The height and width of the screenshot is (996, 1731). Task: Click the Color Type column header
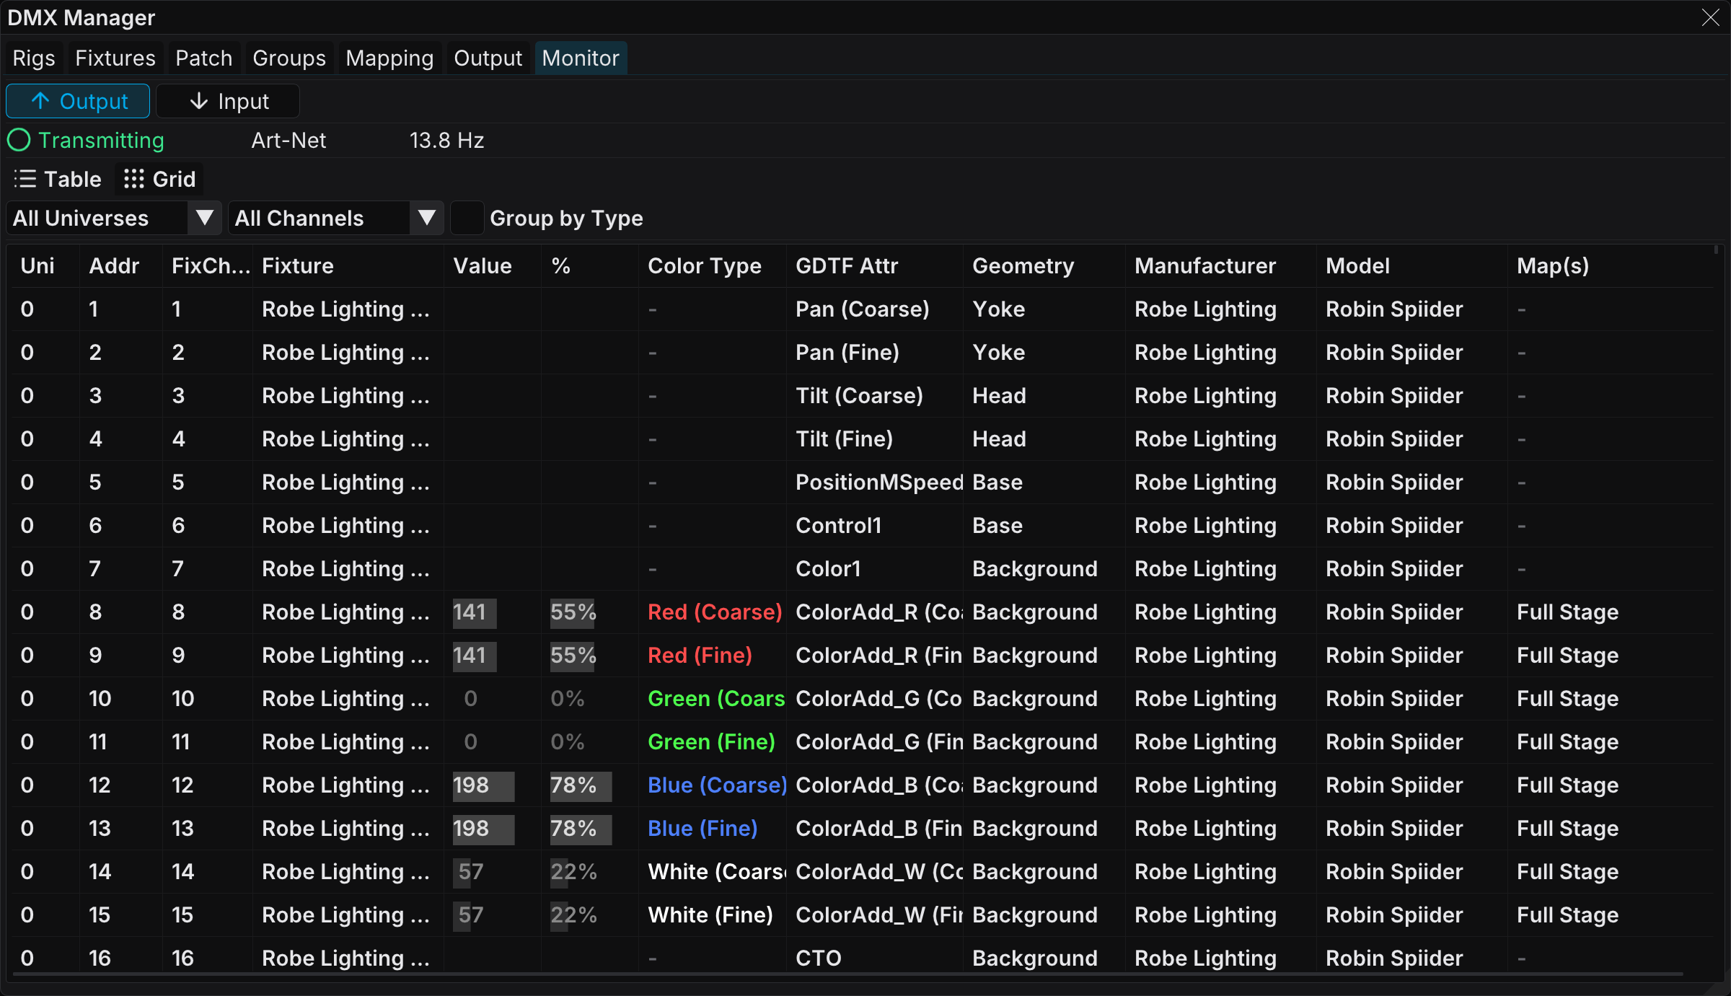705,265
